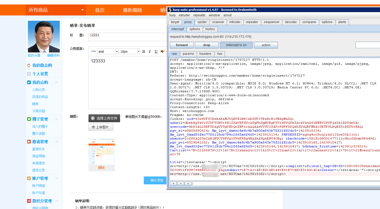
Task: Open 晒单 in the sidebar
Action: 36,104
